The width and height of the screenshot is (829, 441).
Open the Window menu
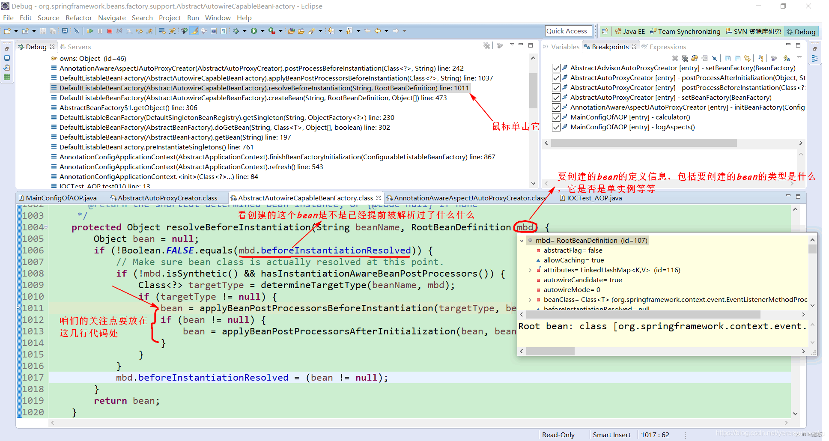(218, 18)
